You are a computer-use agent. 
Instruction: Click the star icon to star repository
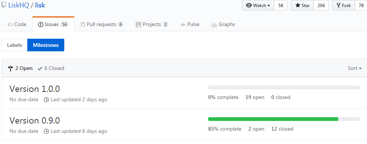tap(298, 5)
